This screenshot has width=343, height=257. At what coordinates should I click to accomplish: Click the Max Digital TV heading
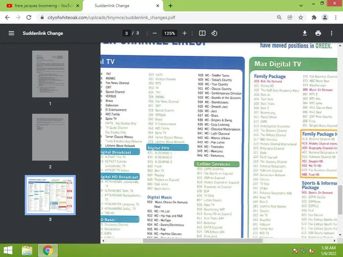pyautogui.click(x=278, y=64)
